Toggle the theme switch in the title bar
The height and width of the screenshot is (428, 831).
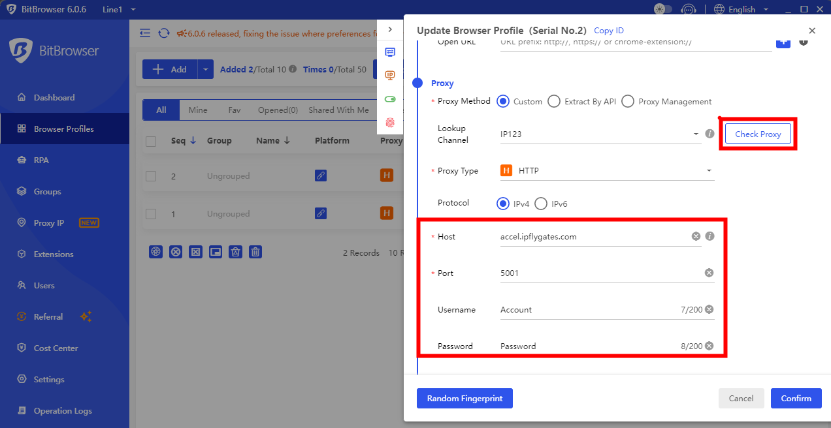click(663, 9)
